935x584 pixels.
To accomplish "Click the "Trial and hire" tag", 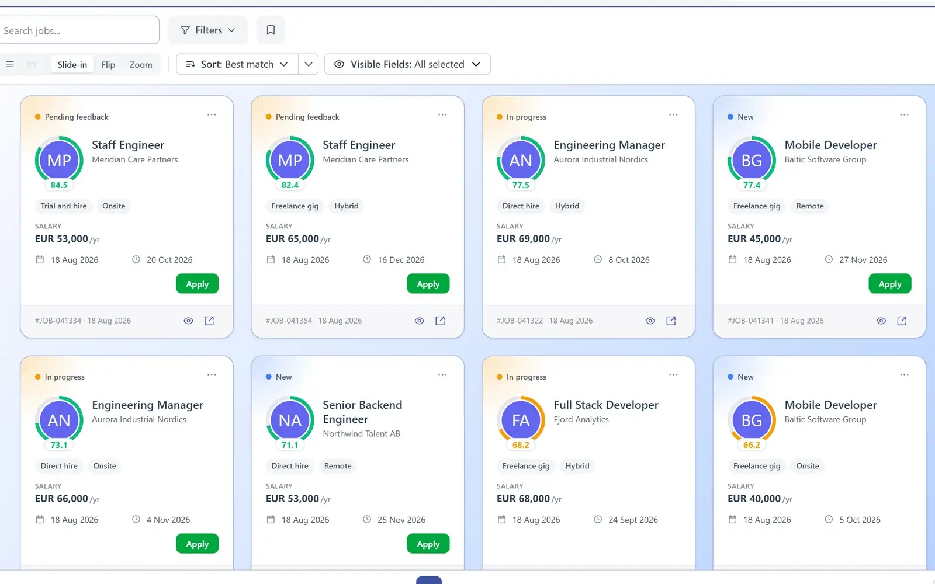I will coord(64,206).
